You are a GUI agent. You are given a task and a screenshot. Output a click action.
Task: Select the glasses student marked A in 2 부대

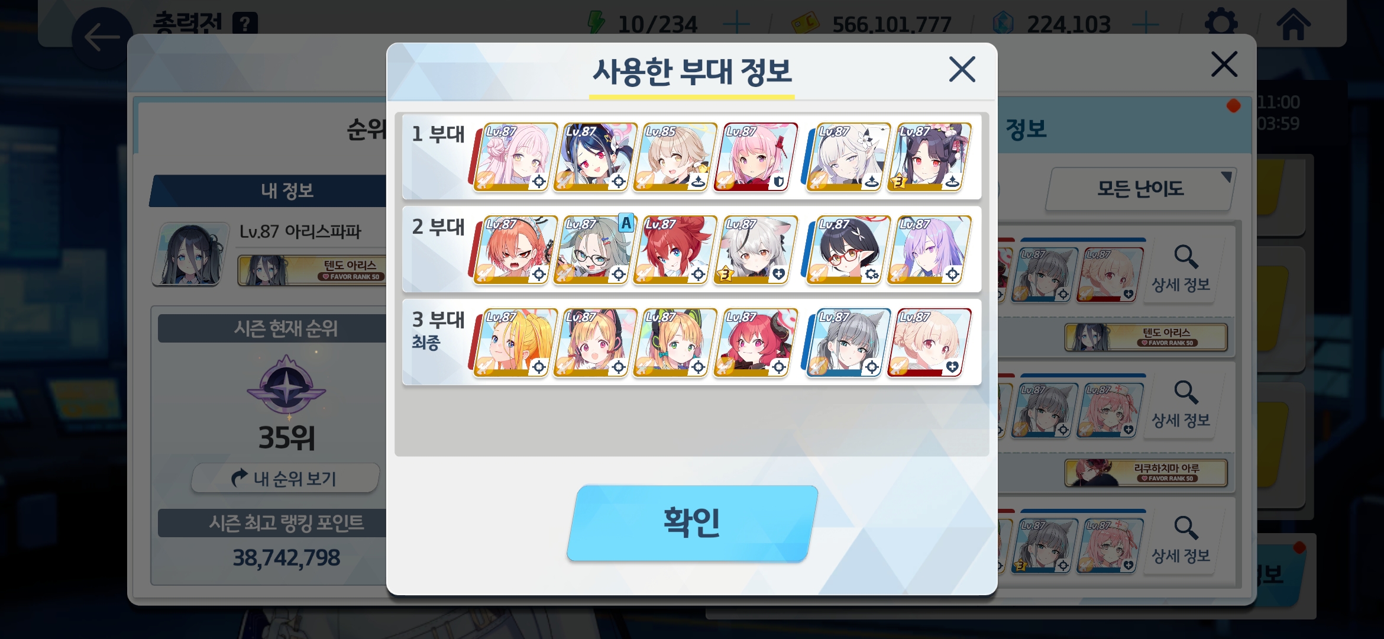tap(594, 250)
